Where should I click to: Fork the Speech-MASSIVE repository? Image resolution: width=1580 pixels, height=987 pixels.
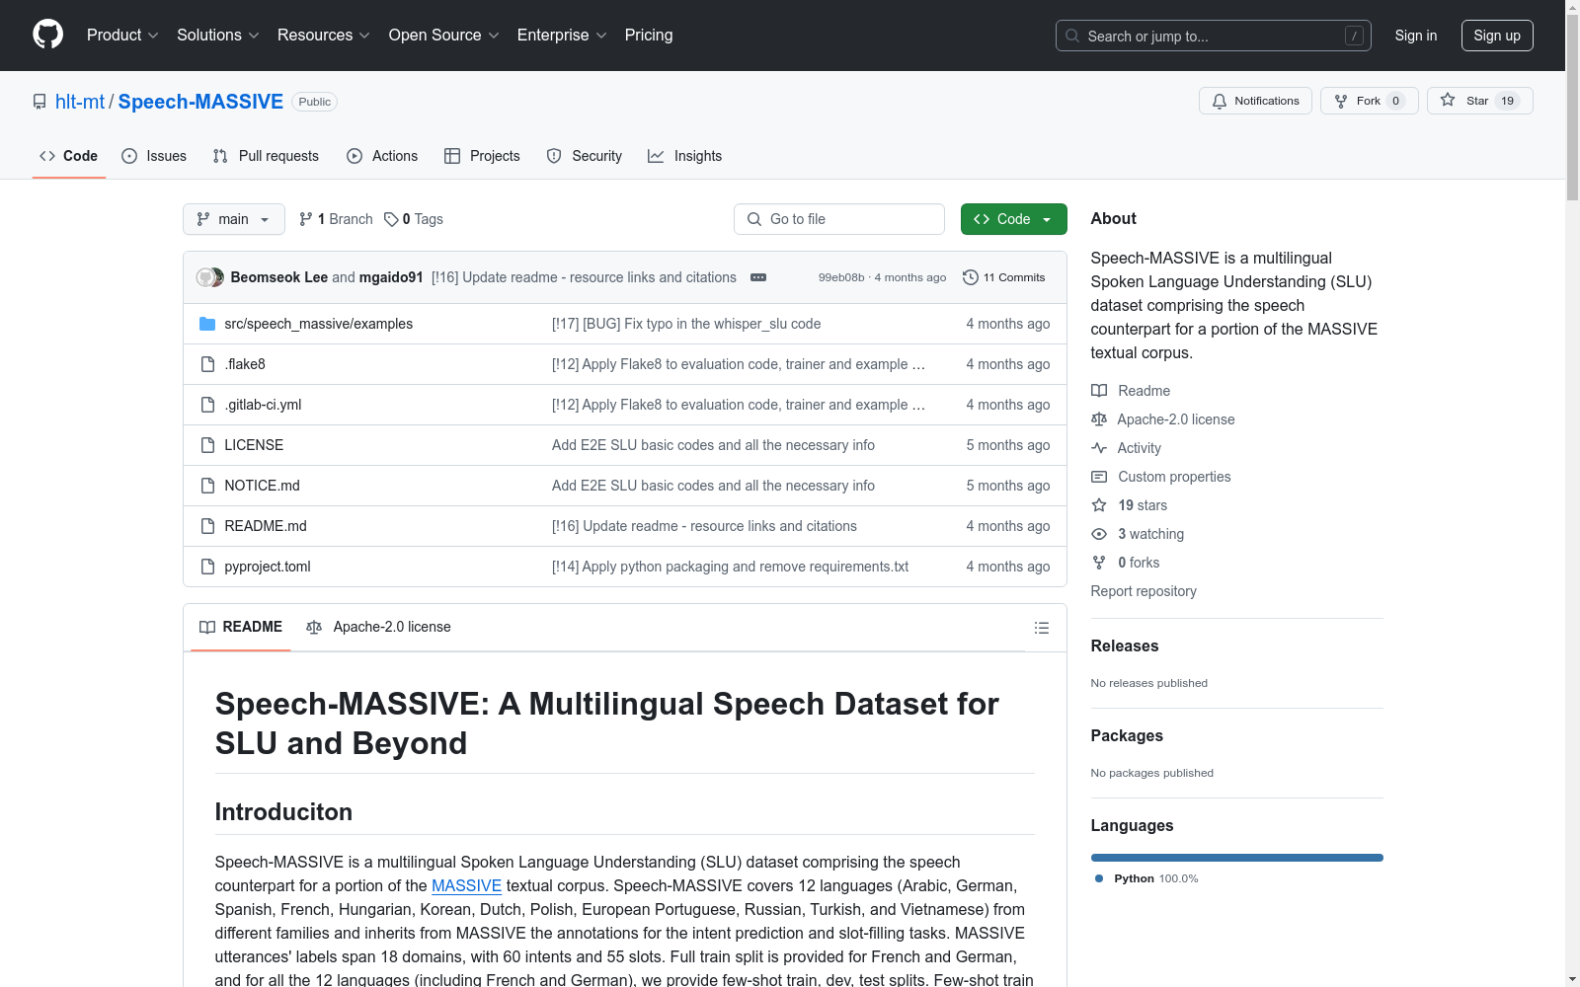[x=1369, y=101]
